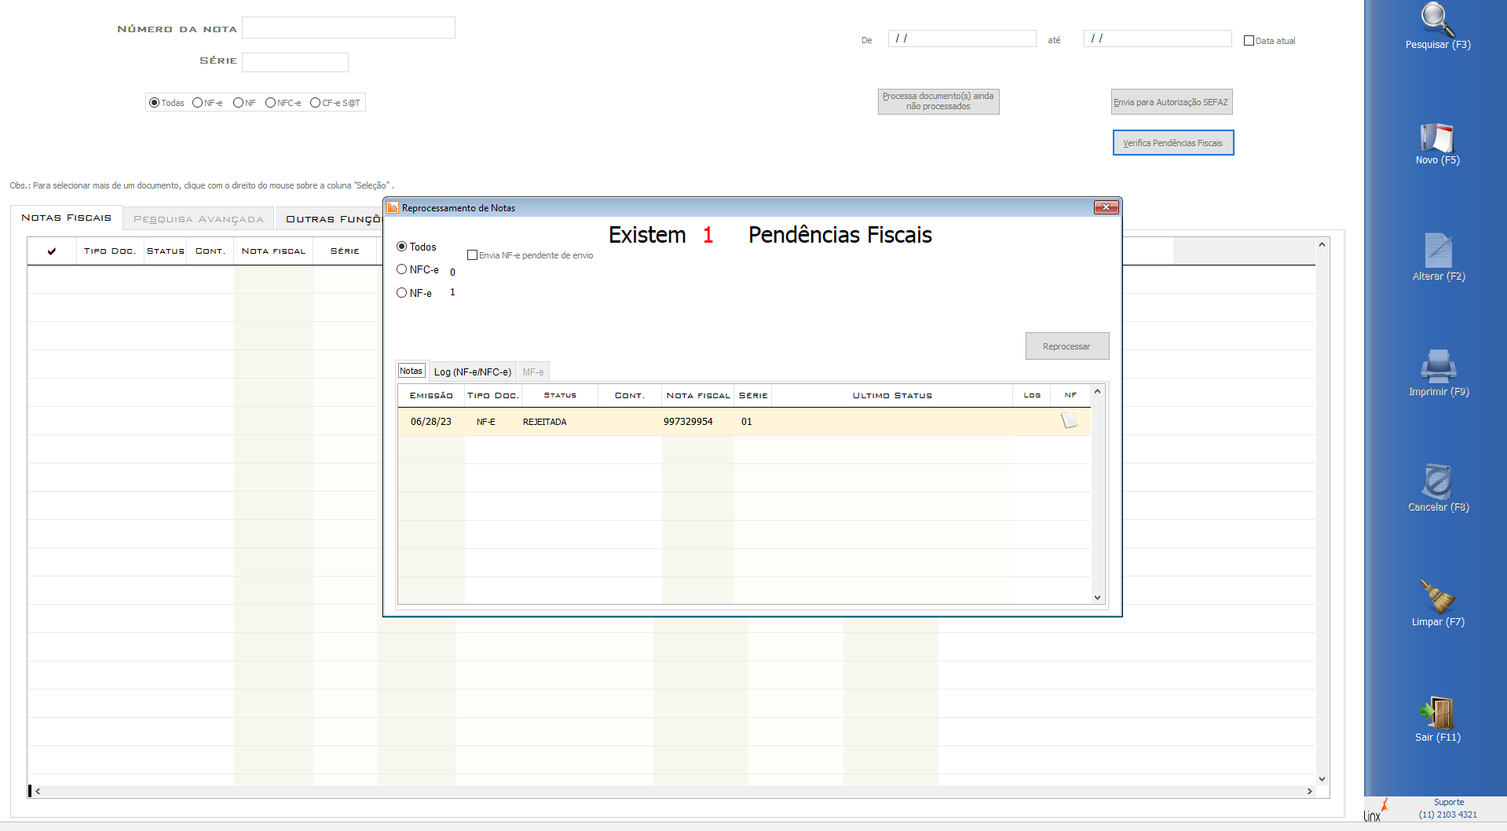Select NFC-e radio in reprocessing dialog
The width and height of the screenshot is (1507, 831).
point(402,269)
